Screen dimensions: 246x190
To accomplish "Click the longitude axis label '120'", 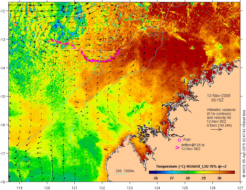I will tap(47, 188).
